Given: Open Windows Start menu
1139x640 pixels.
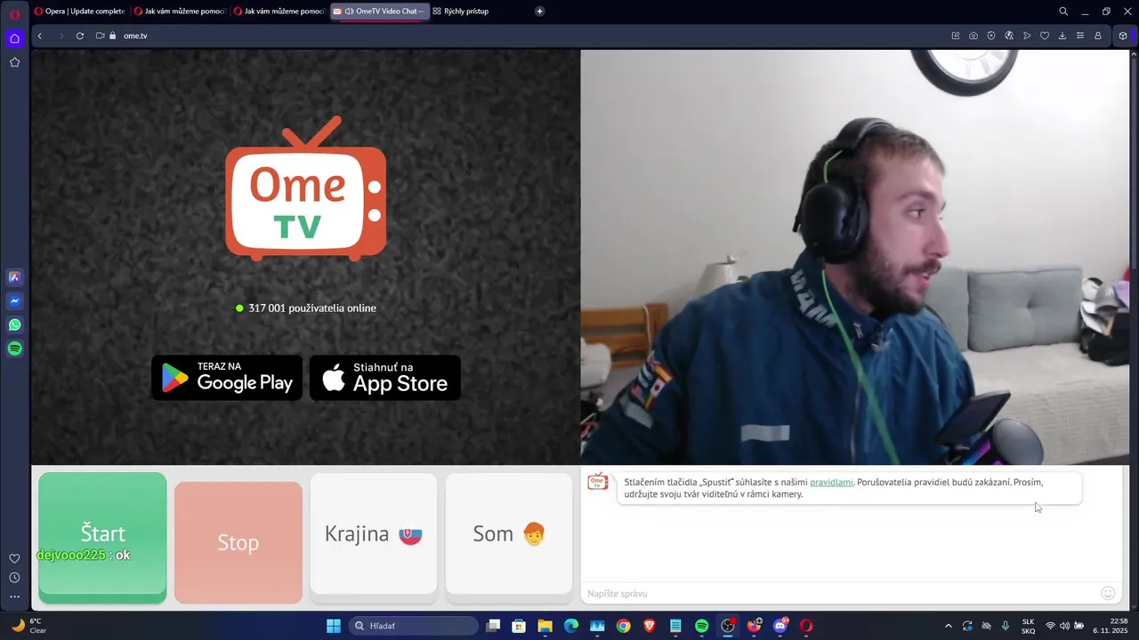Looking at the screenshot, I should tap(334, 626).
